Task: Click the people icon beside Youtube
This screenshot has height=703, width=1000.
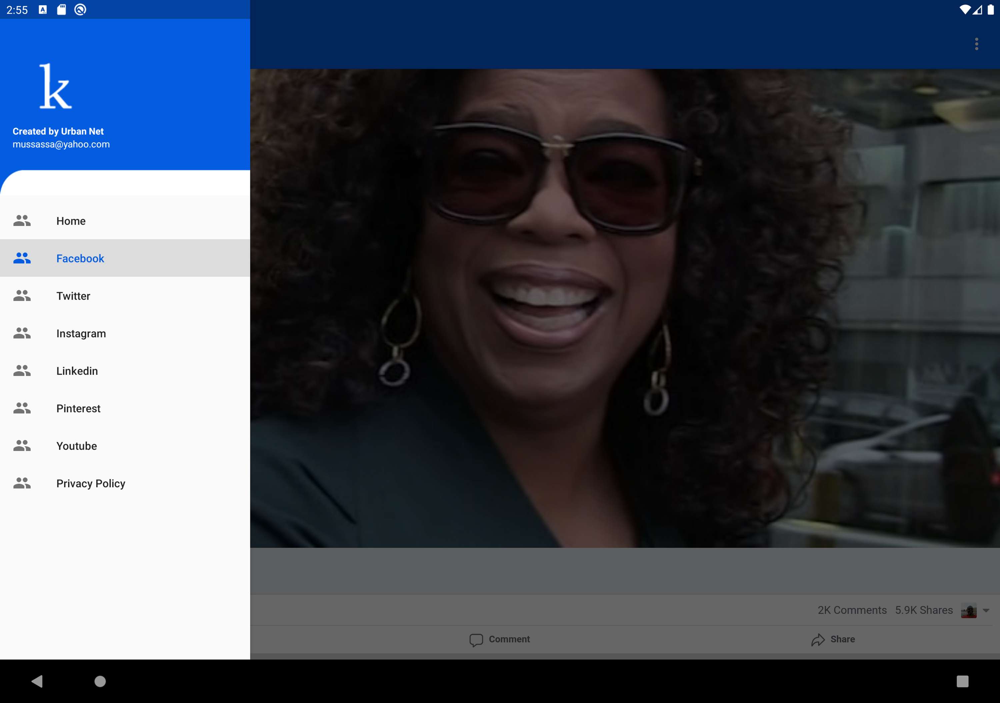Action: pyautogui.click(x=22, y=446)
